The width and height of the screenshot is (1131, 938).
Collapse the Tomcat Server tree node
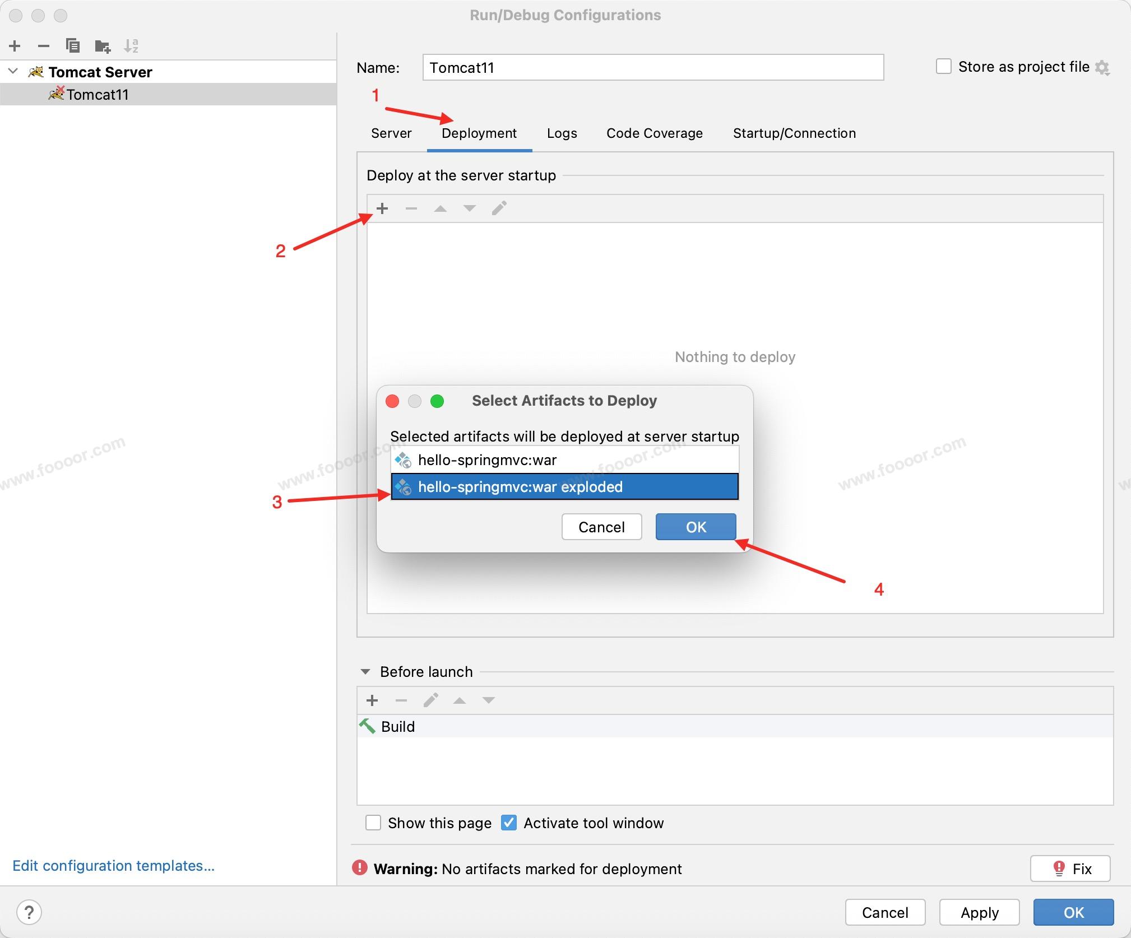pos(13,72)
